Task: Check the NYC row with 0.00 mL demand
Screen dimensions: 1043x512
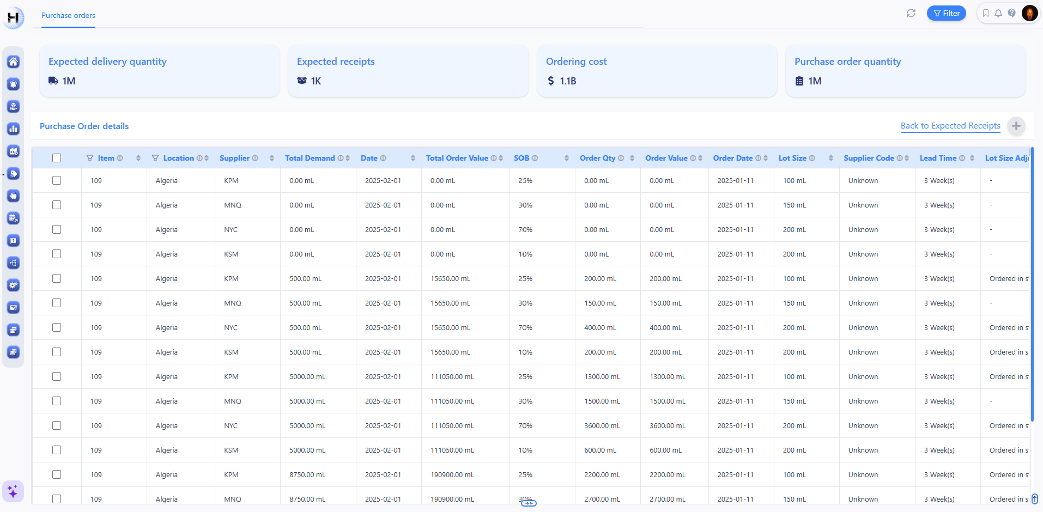Action: [x=57, y=229]
